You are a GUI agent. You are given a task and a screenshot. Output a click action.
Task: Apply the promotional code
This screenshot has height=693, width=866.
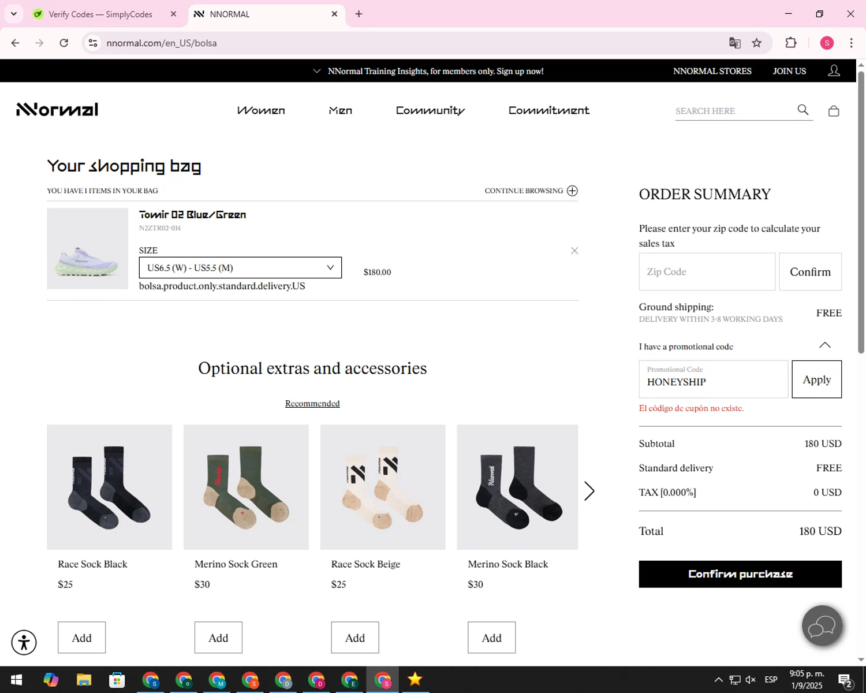tap(816, 379)
